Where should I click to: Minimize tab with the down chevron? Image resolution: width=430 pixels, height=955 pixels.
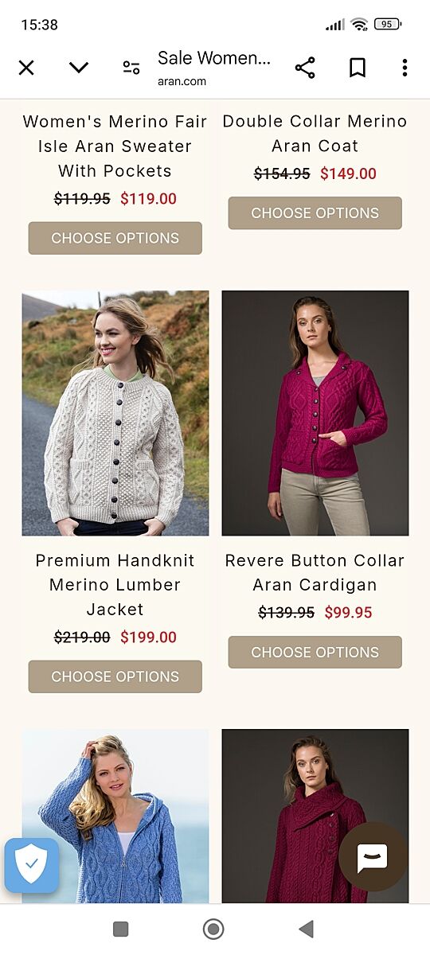[x=79, y=68]
